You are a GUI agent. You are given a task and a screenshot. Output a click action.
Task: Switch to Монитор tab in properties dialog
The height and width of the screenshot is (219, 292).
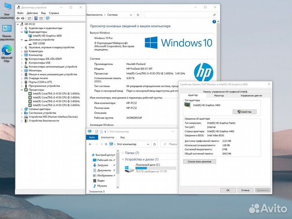219,95
